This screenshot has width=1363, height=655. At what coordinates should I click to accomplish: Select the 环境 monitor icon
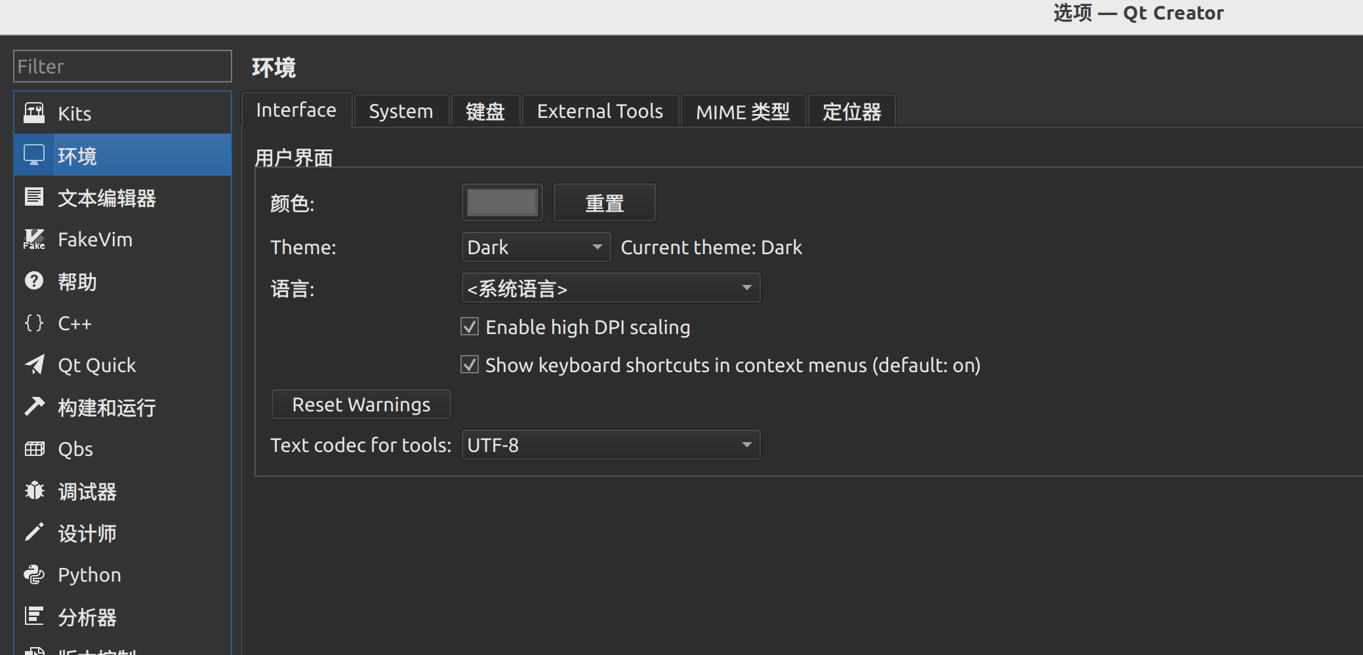34,155
